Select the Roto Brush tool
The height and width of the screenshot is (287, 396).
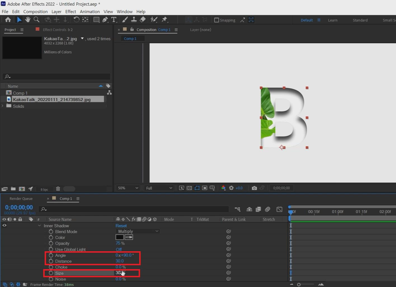[x=154, y=20]
